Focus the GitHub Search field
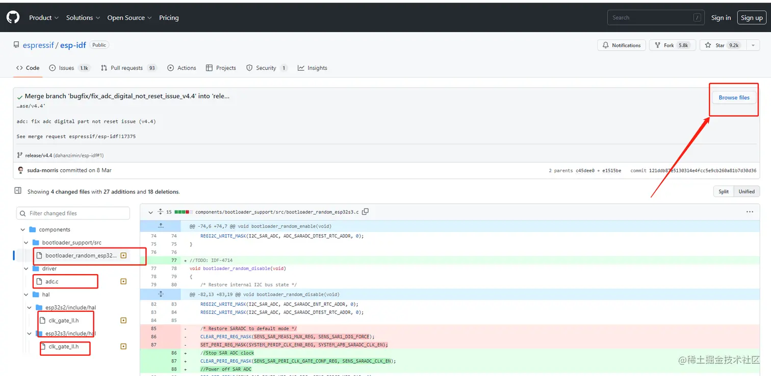 pos(656,17)
